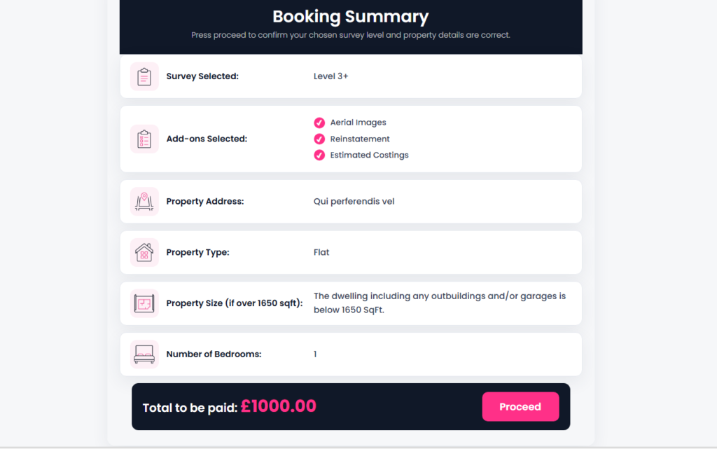Click the Proceed button
This screenshot has height=449, width=717.
click(520, 406)
